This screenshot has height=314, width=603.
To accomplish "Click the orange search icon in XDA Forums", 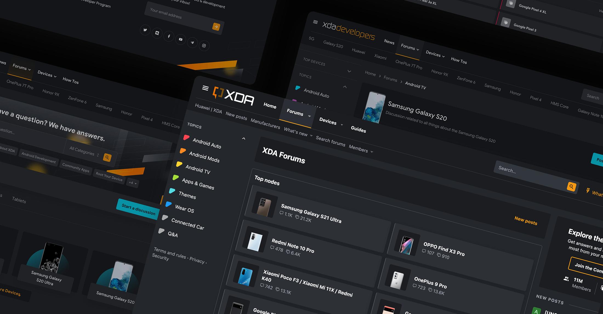I will click(x=571, y=186).
